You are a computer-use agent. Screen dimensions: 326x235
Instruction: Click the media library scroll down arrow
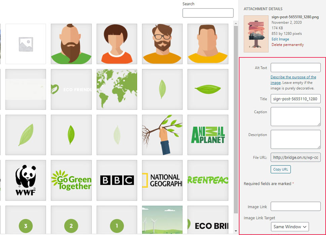pos(236,231)
